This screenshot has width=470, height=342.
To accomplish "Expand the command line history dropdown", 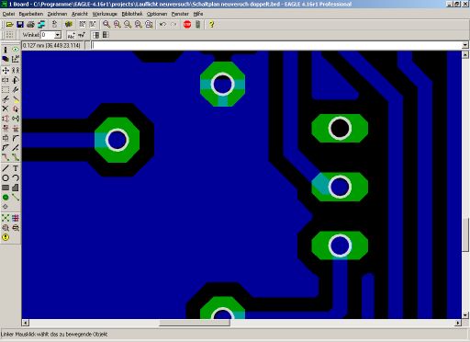I will point(465,45).
